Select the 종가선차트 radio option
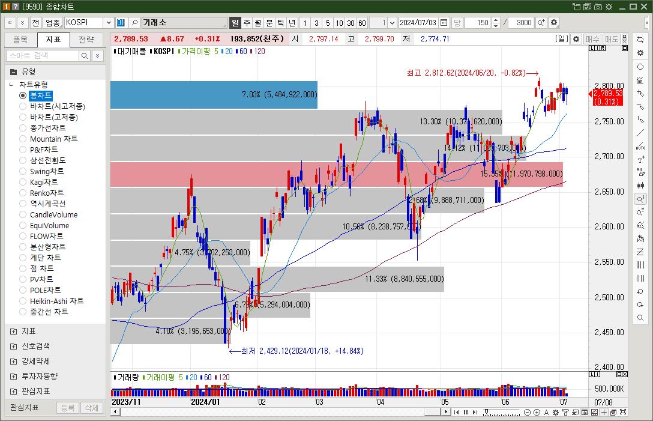The width and height of the screenshot is (653, 421). [23, 128]
